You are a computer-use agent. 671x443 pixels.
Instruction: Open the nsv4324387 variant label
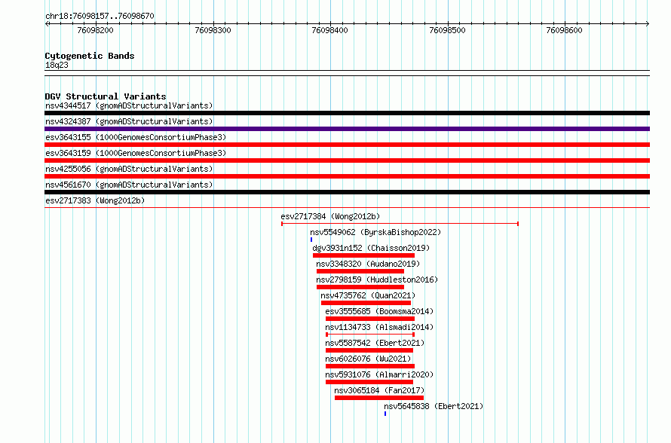129,121
